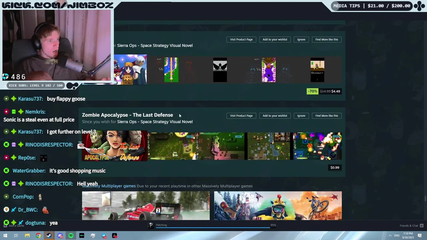Click the Add a Game text
The width and height of the screenshot is (427, 240).
coord(16,226)
